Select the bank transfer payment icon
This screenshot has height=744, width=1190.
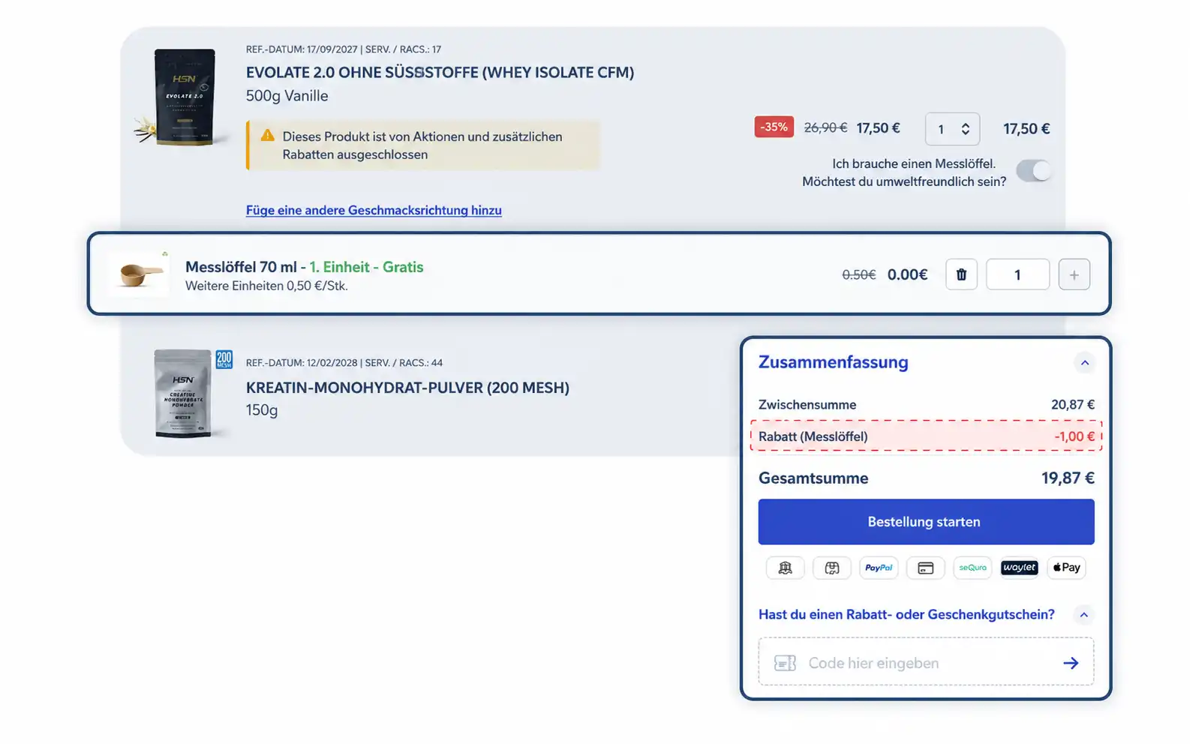[x=785, y=568]
